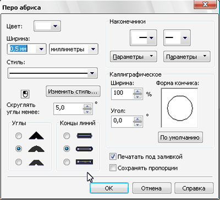Decrease the Угол angle spinner

pos(138,125)
